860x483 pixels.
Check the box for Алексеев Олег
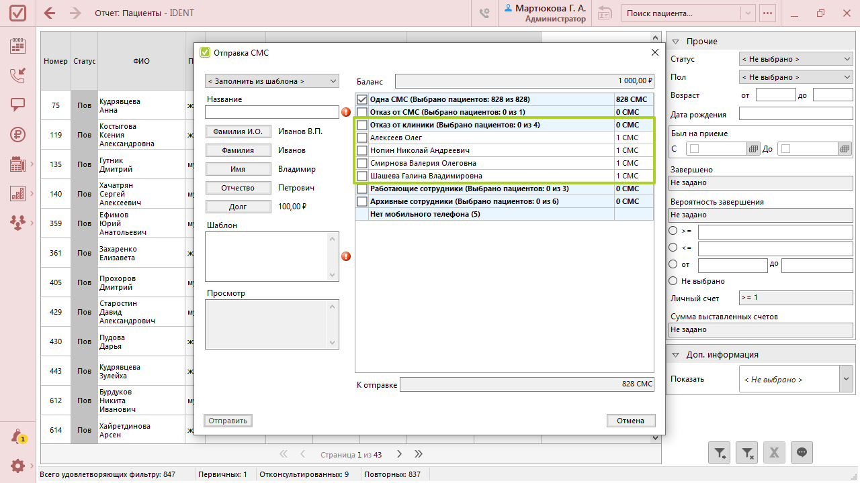click(362, 138)
